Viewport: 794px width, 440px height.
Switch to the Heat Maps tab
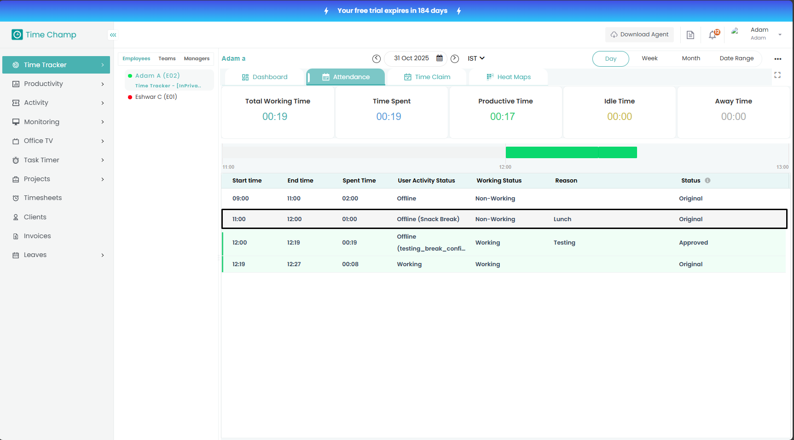tap(509, 77)
